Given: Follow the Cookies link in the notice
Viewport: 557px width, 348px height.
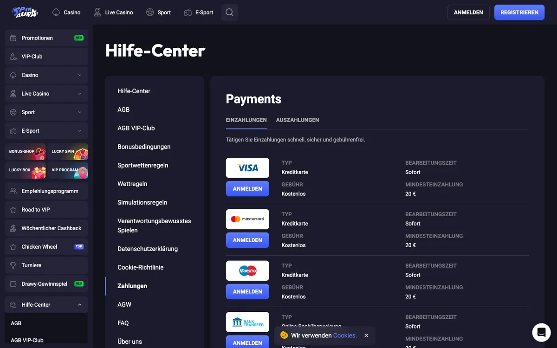Looking at the screenshot, I should coord(345,335).
